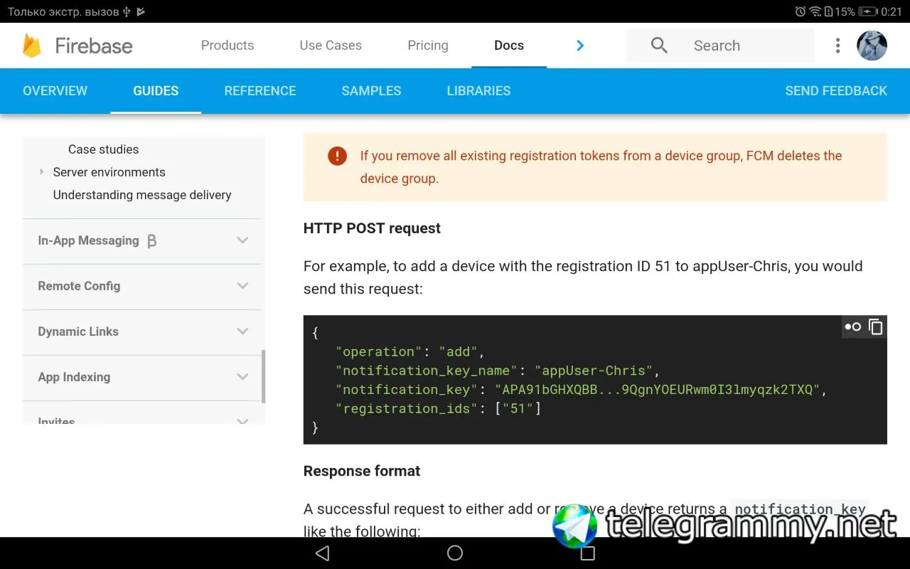Expand the App Indexing section
The image size is (910, 569).
(x=242, y=377)
